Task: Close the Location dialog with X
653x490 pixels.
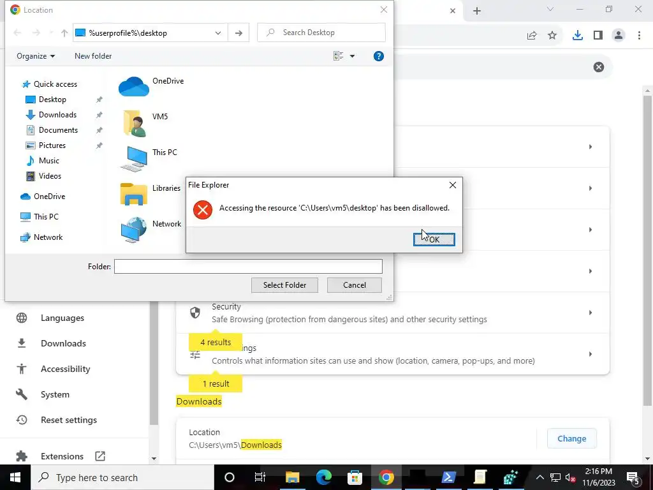Action: [x=383, y=10]
